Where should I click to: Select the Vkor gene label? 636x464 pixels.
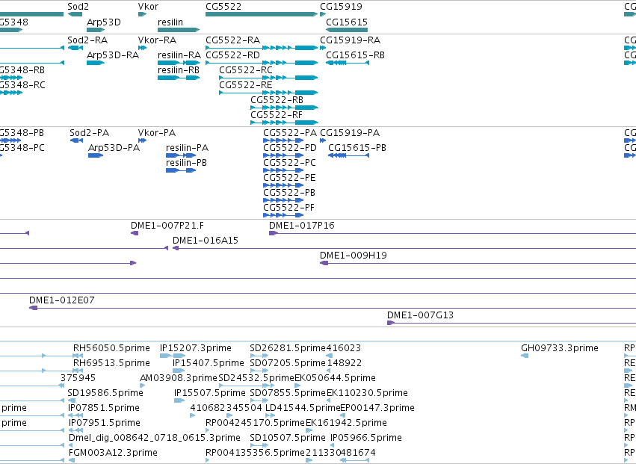(x=148, y=7)
